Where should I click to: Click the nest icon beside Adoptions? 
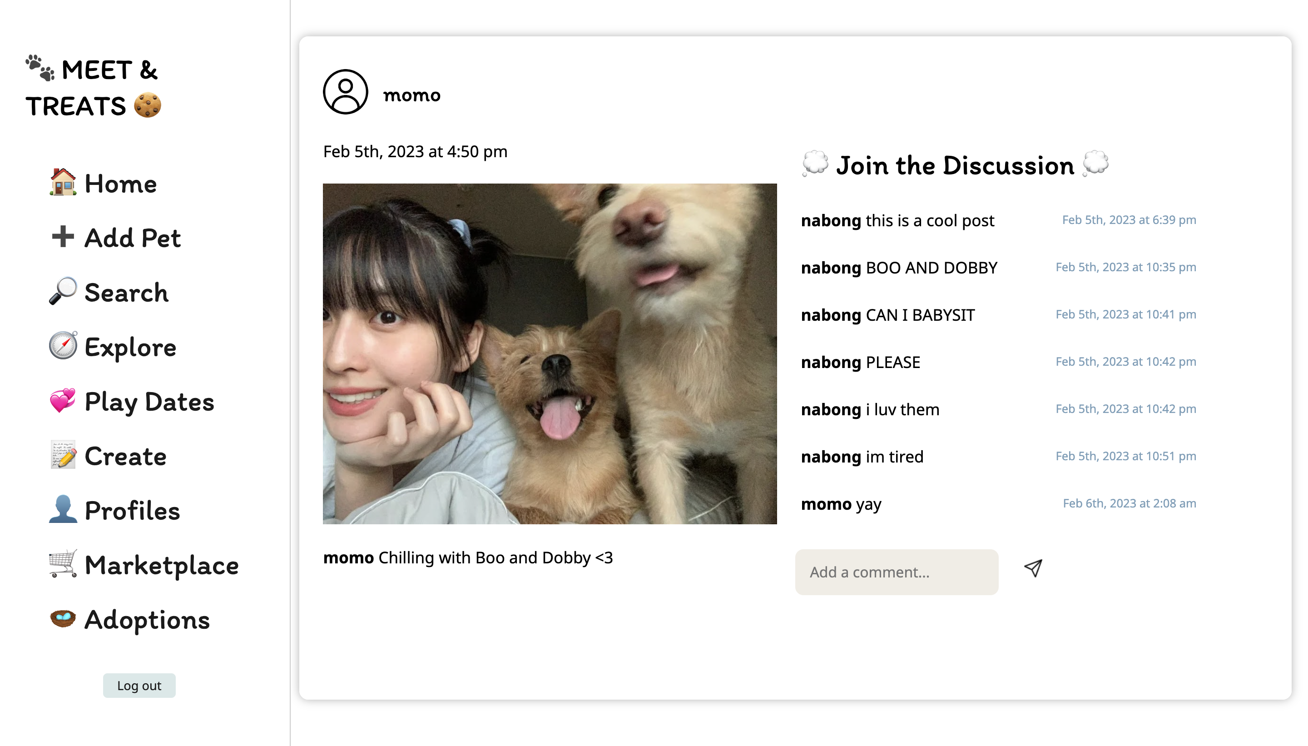[x=63, y=618]
